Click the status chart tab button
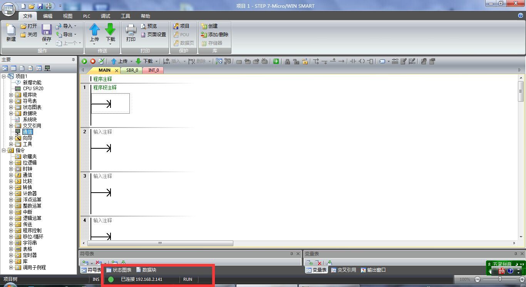 pos(119,270)
